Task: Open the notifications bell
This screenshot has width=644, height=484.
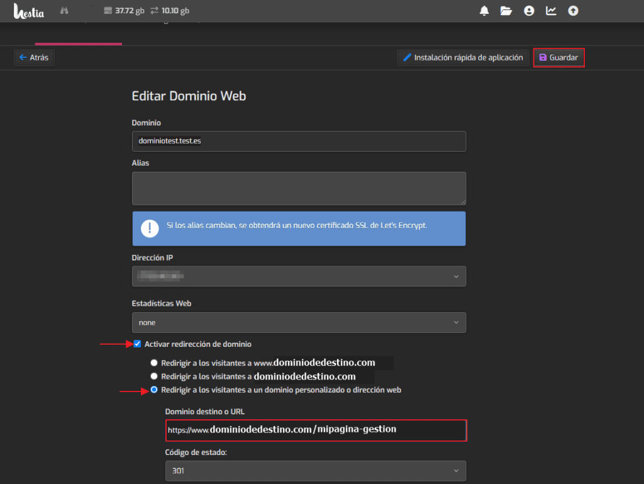Action: [x=484, y=11]
